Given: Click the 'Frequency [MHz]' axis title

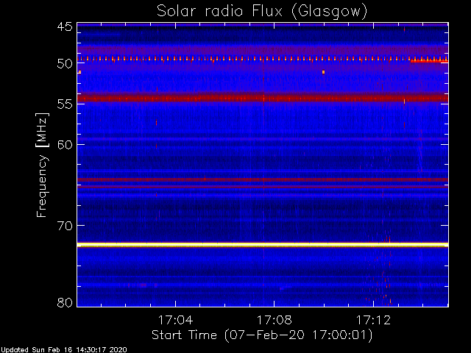Looking at the screenshot, I should (42, 165).
